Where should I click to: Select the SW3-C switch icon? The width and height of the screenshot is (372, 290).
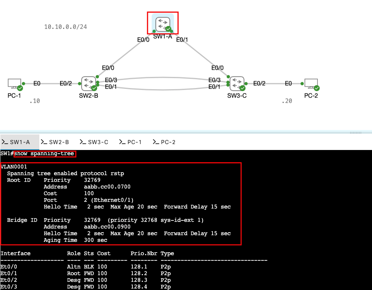[237, 83]
